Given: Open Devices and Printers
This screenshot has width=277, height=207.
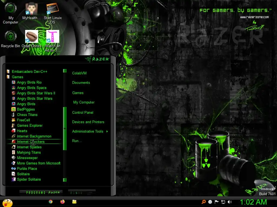Looking at the screenshot, I should (88, 122).
